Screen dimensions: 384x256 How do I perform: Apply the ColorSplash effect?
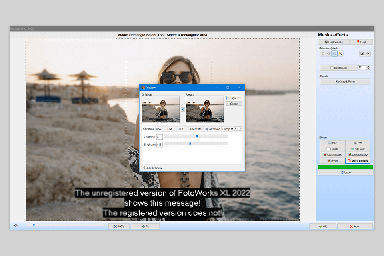click(x=332, y=155)
